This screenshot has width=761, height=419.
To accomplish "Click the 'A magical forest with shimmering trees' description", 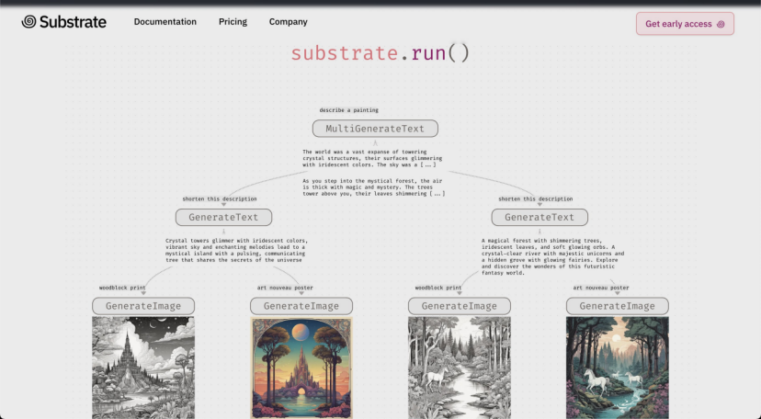I will pos(552,256).
